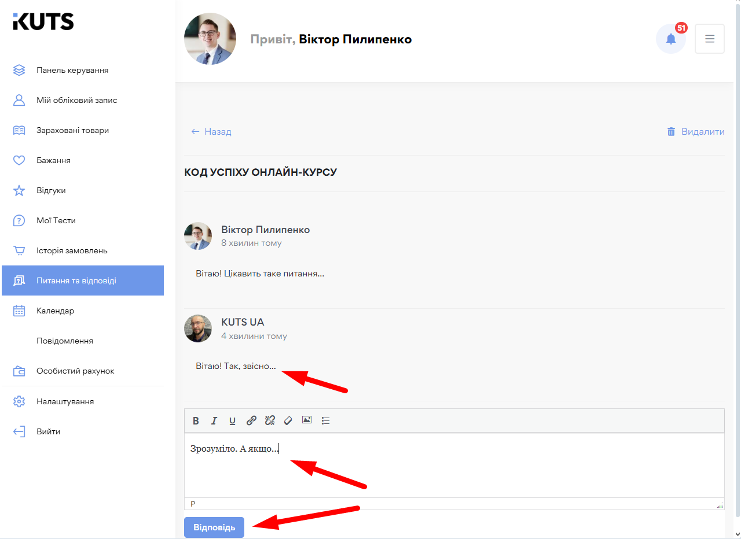Image resolution: width=741 pixels, height=539 pixels.
Task: Toggle bold formatting in the reply editor
Action: coord(196,420)
